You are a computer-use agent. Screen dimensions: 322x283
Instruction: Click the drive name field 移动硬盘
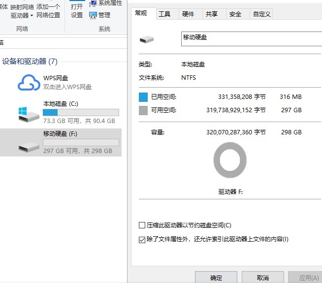click(252, 39)
